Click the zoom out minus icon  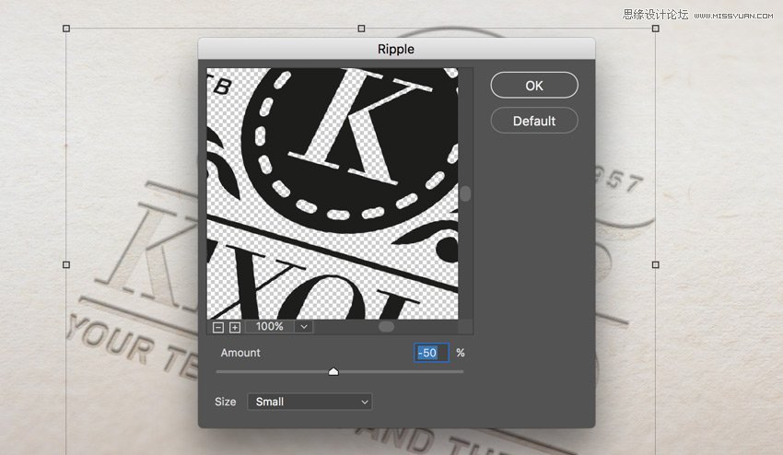point(218,327)
